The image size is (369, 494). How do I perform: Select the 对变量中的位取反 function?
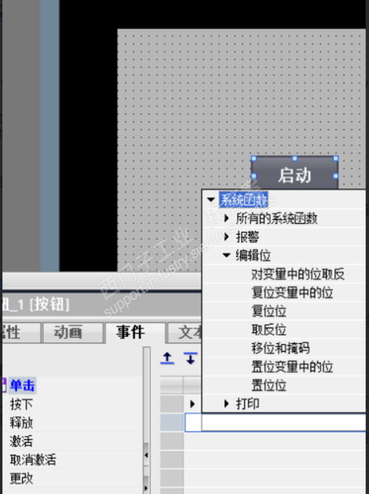point(298,274)
